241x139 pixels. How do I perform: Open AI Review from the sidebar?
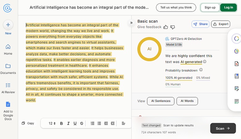click(x=8, y=85)
